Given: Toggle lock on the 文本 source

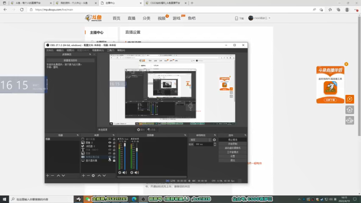Looking at the screenshot, I should point(114,150).
